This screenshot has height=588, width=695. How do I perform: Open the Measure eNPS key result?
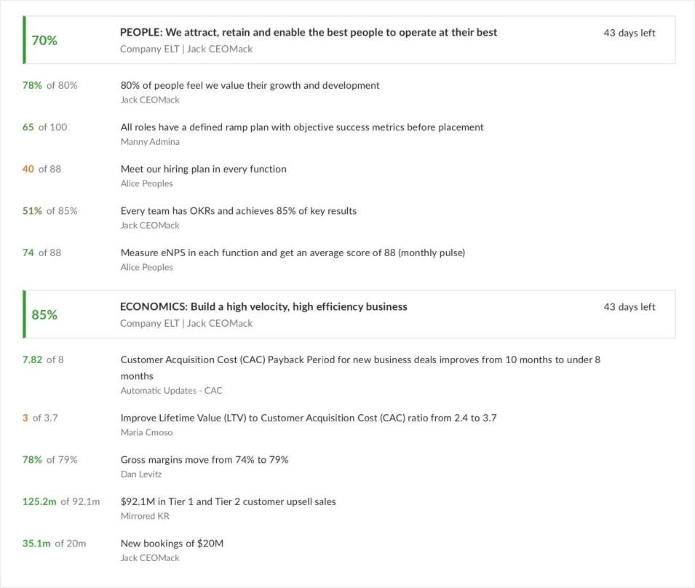[x=293, y=253]
